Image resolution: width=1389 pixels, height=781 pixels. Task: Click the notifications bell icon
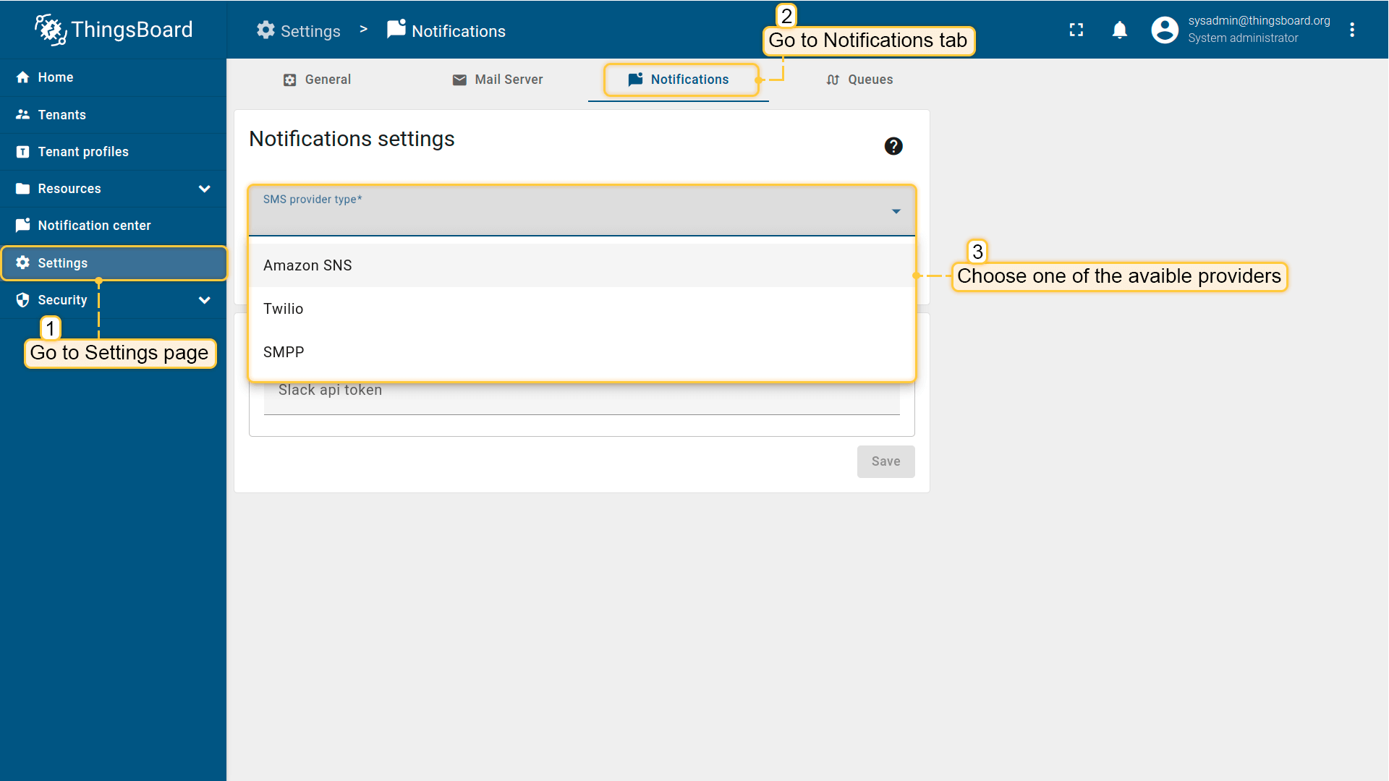1119,30
